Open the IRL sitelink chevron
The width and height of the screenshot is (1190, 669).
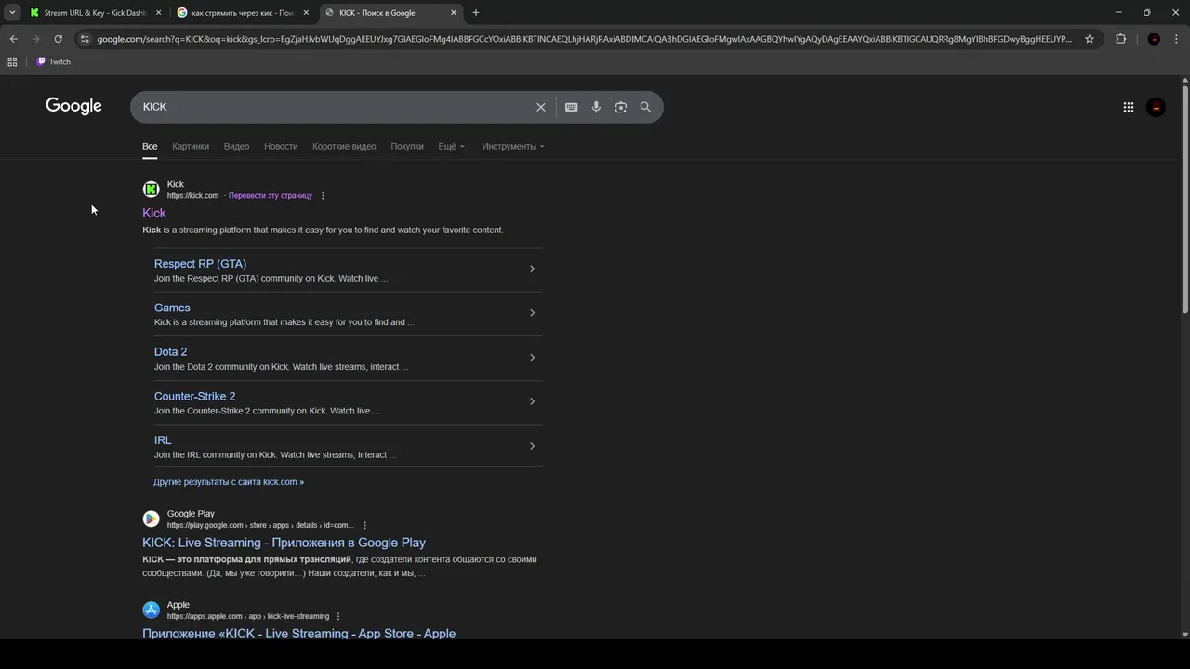coord(532,446)
